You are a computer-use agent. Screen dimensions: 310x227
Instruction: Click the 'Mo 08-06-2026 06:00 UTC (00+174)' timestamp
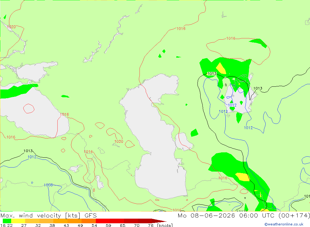pyautogui.click(x=244, y=216)
